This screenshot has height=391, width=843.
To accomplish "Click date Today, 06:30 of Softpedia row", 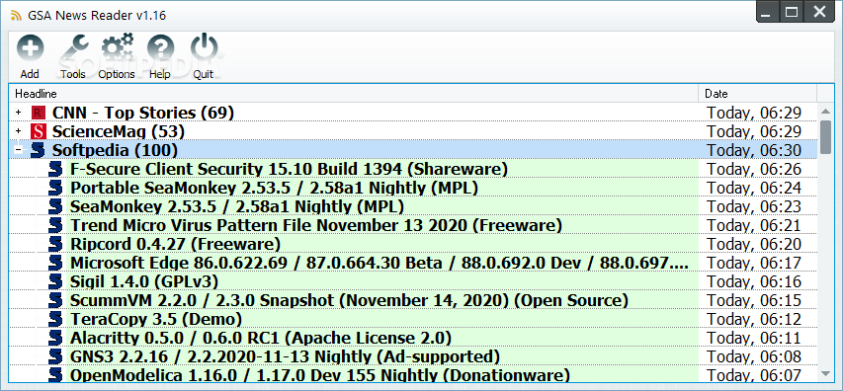I will (x=754, y=150).
